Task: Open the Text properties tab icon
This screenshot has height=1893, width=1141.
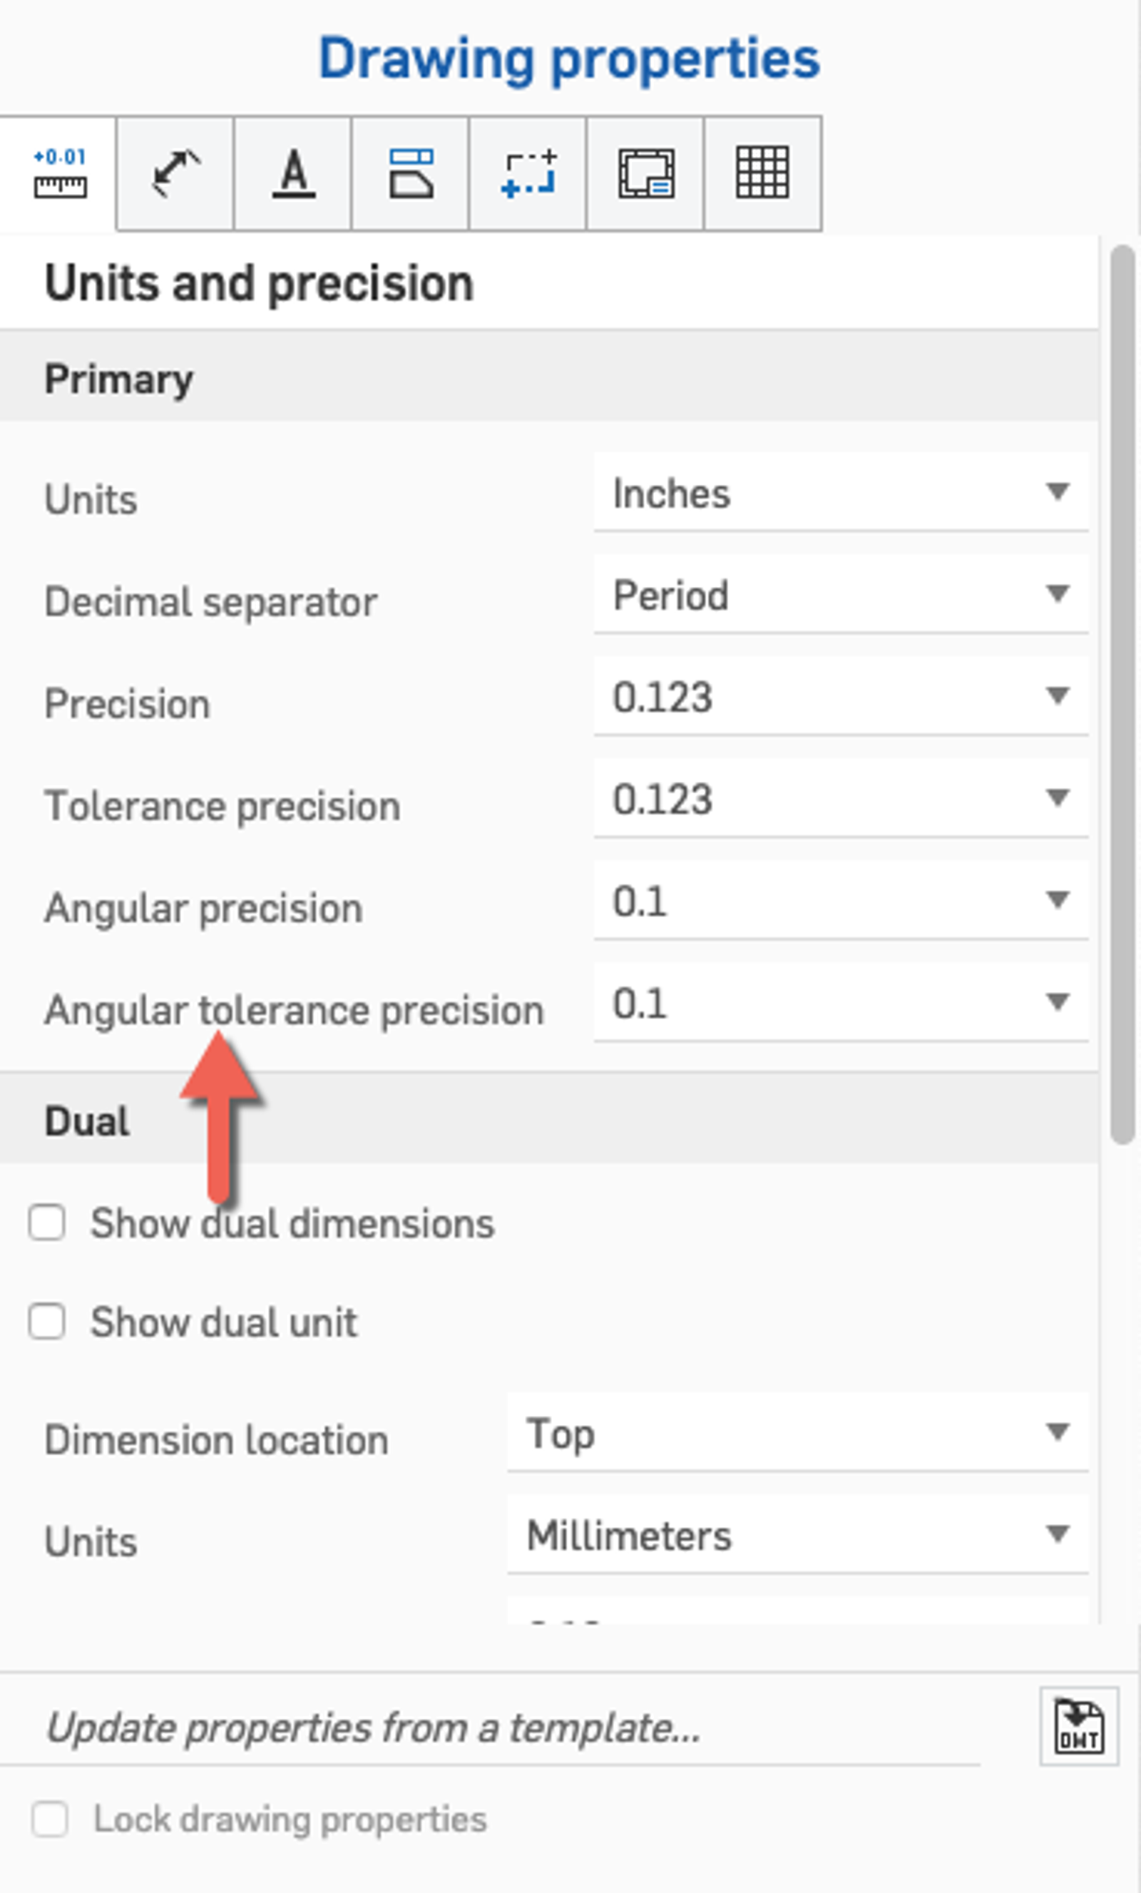Action: (x=294, y=173)
